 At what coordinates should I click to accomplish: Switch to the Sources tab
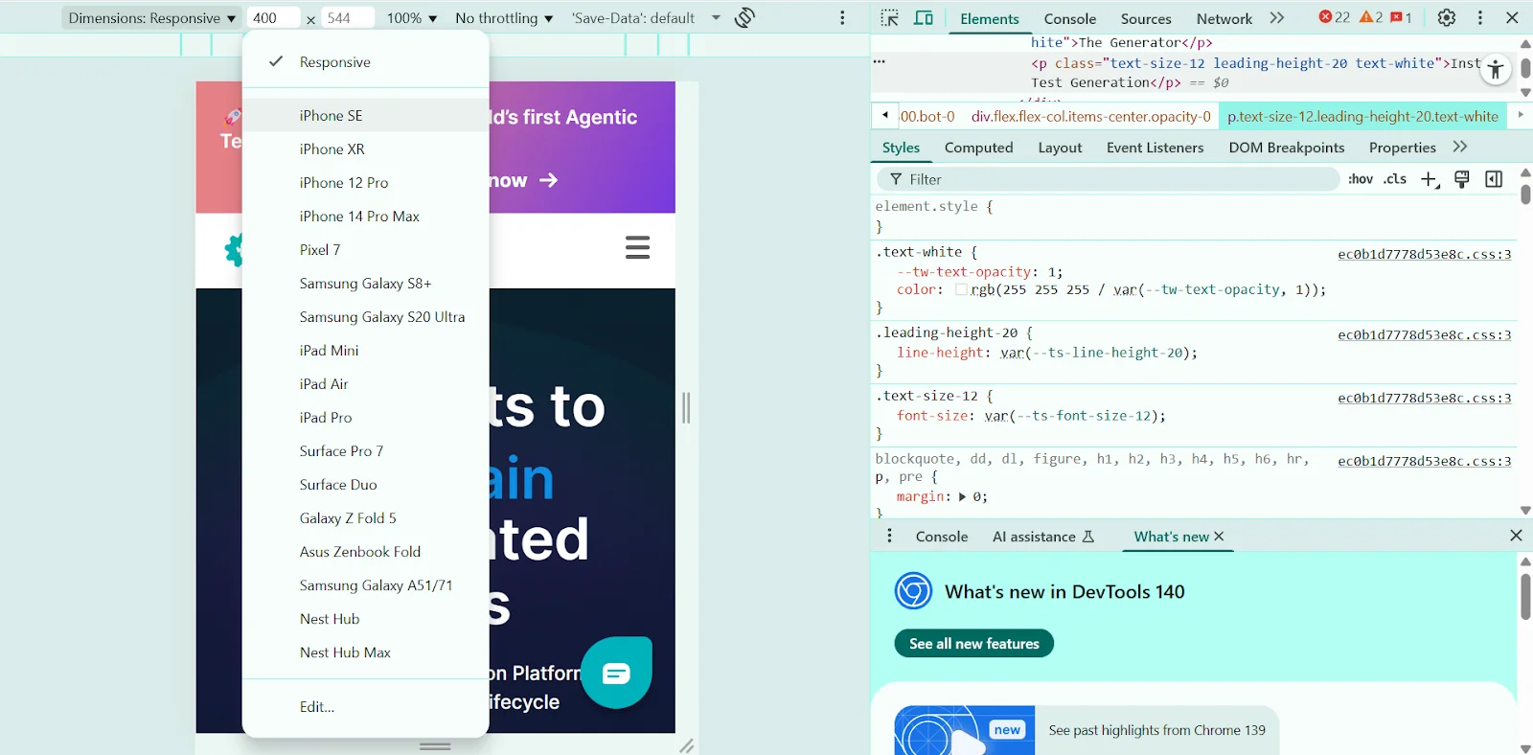1146,18
